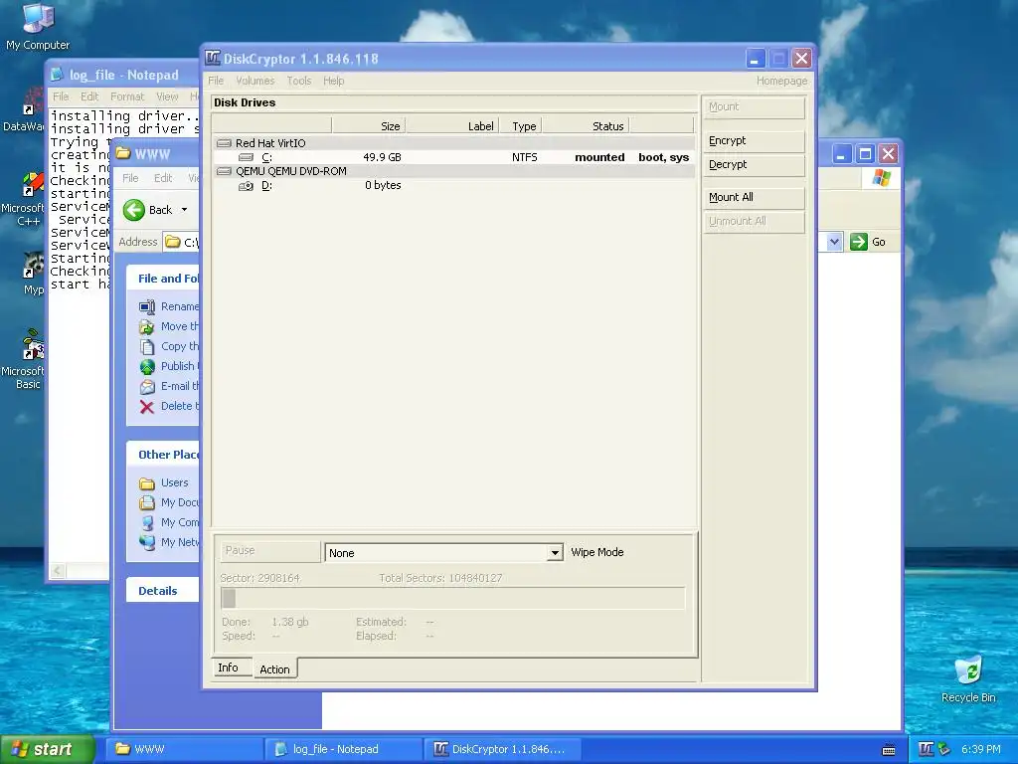Image resolution: width=1018 pixels, height=764 pixels.
Task: Click the red Delete X icon in WWW window
Action: click(x=147, y=407)
